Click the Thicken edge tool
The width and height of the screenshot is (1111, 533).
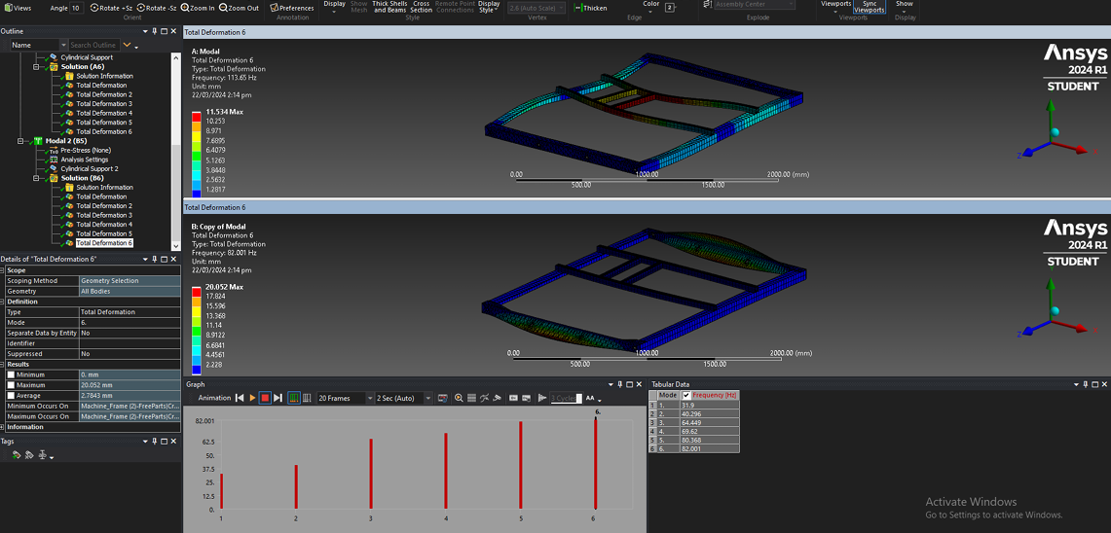coord(591,8)
